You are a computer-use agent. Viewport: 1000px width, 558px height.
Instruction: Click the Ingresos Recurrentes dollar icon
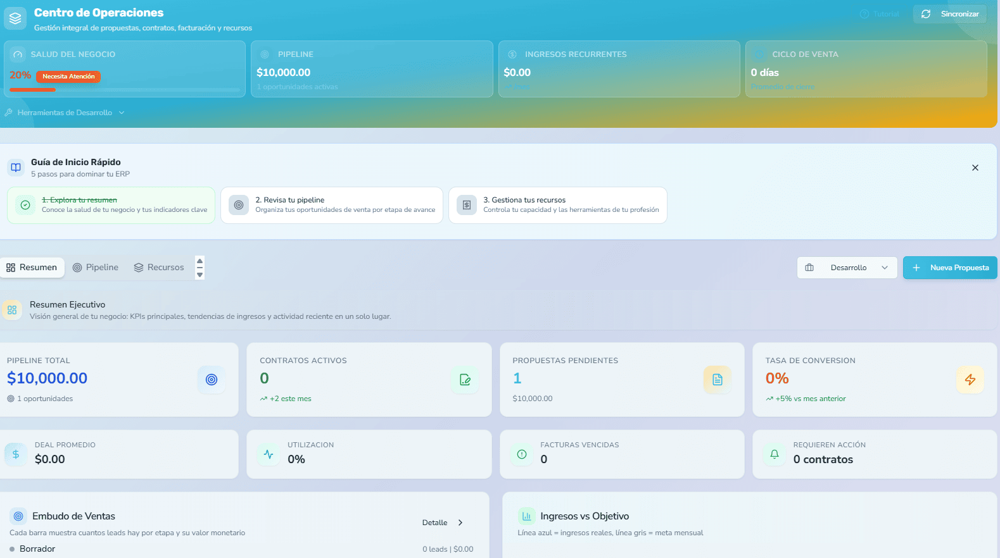tap(512, 54)
